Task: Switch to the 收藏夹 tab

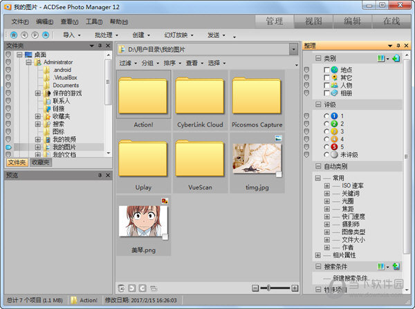Action: tap(41, 162)
